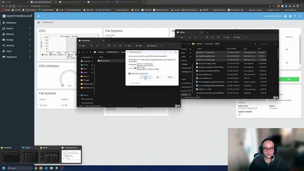The image size is (304, 171).
Task: Expand the Users menu chevron
Action: tap(30, 51)
